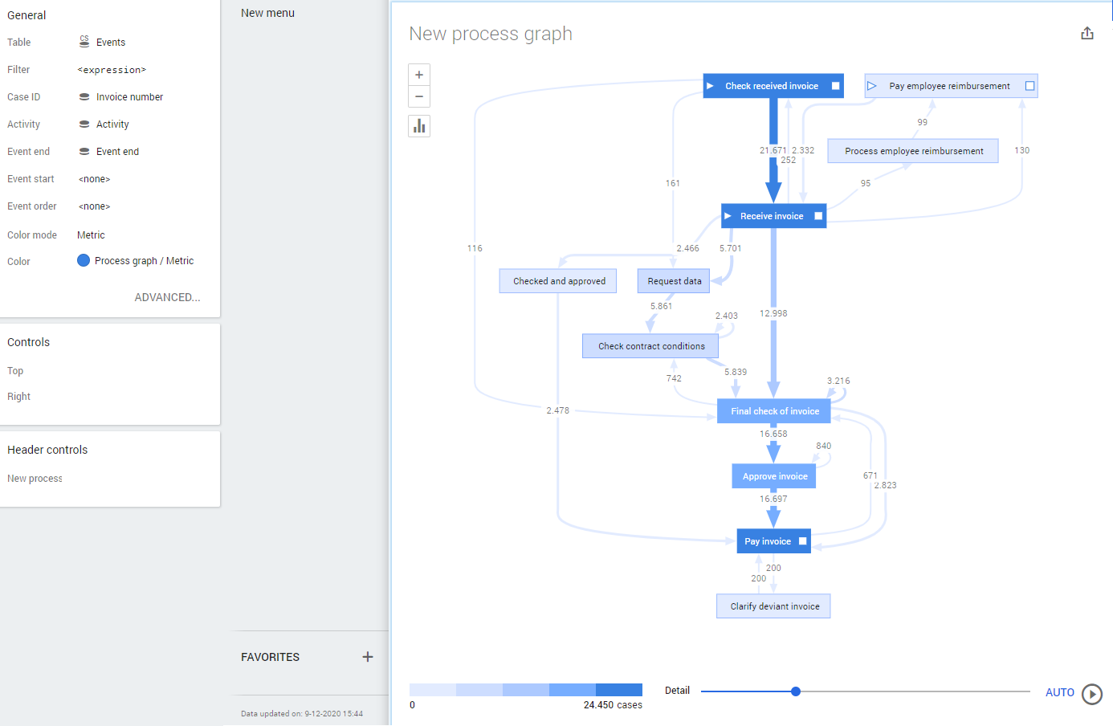Click the zoom out minus button
This screenshot has width=1113, height=726.
[419, 97]
